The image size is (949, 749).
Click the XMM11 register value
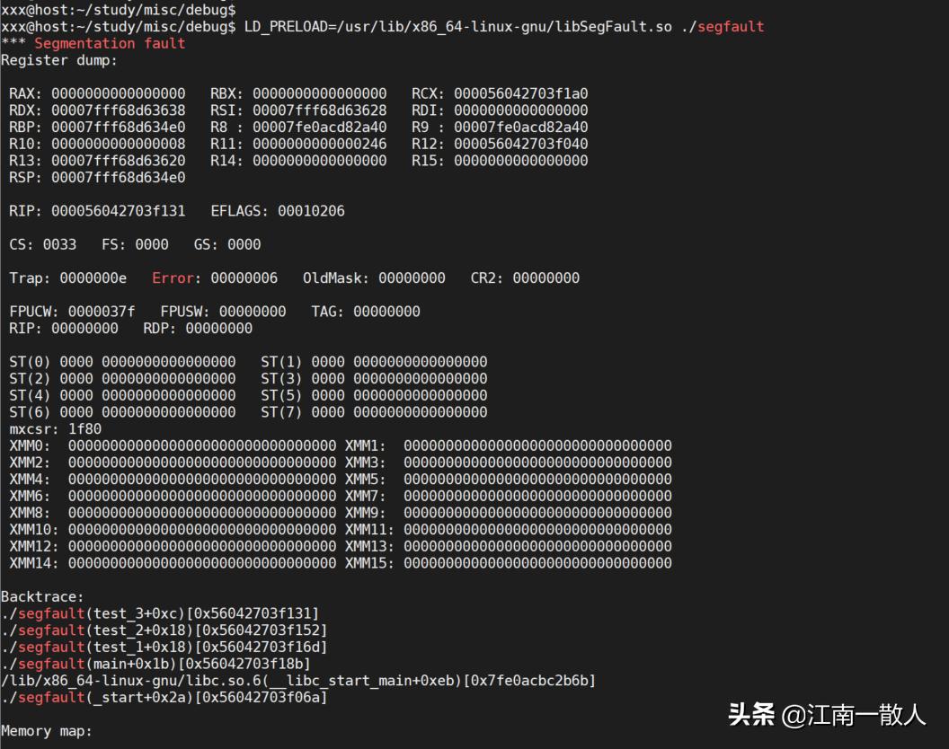click(538, 530)
